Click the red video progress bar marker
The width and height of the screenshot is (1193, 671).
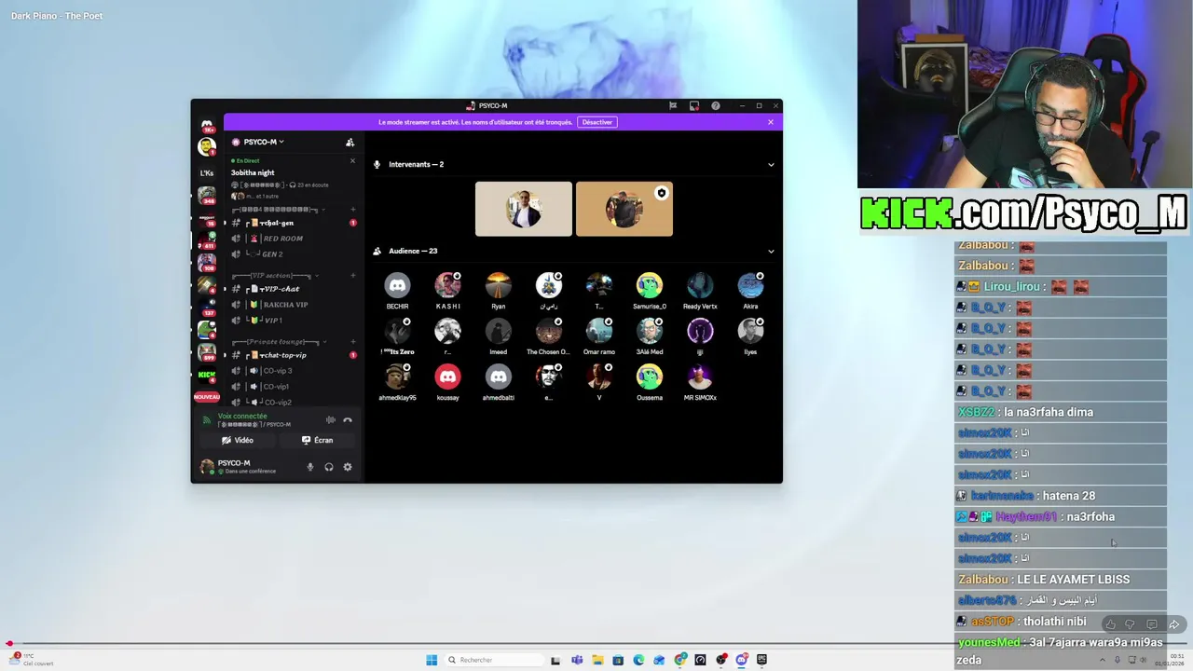coord(9,643)
